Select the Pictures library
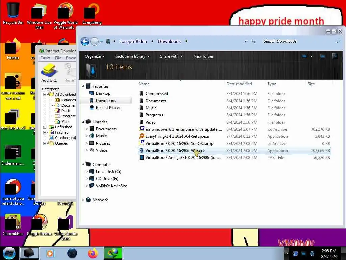The width and height of the screenshot is (346, 260). coord(103,143)
